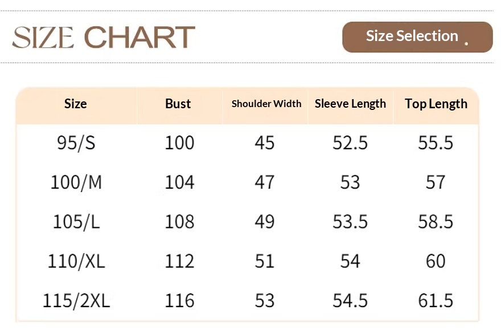The height and width of the screenshot is (331, 501).
Task: Select the Bust column header
Action: 178,104
